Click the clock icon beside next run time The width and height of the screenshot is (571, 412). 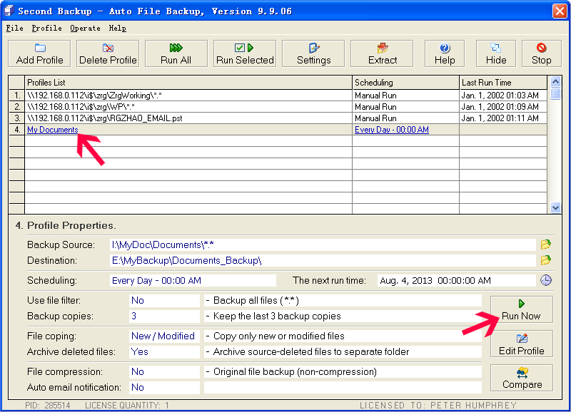pyautogui.click(x=545, y=280)
